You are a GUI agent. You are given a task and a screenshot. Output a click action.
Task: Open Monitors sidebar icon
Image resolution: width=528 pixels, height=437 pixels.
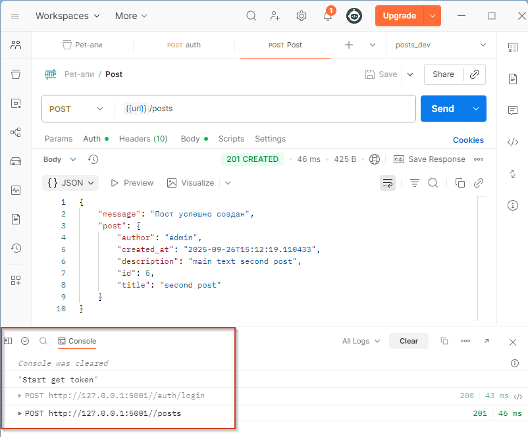point(16,190)
